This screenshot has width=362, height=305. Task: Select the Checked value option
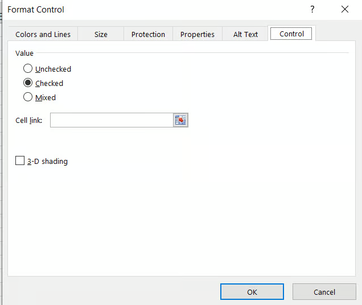click(x=28, y=83)
